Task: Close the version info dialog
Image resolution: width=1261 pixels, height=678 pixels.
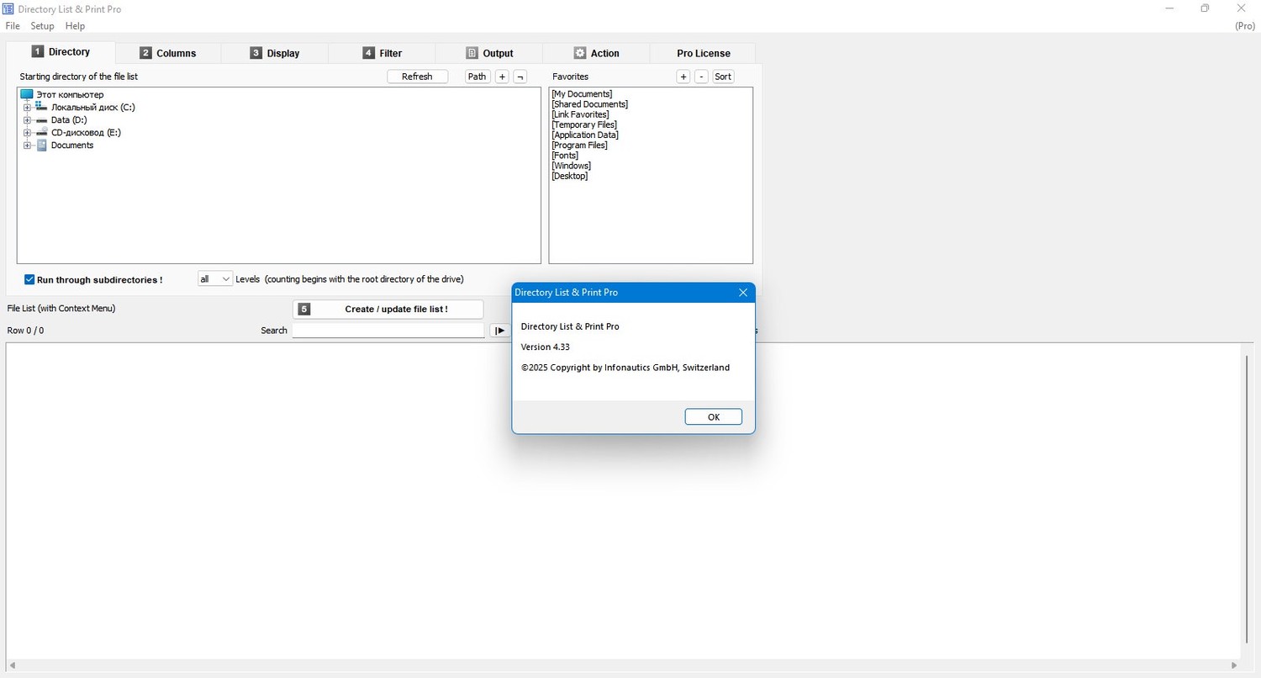Action: tap(743, 292)
